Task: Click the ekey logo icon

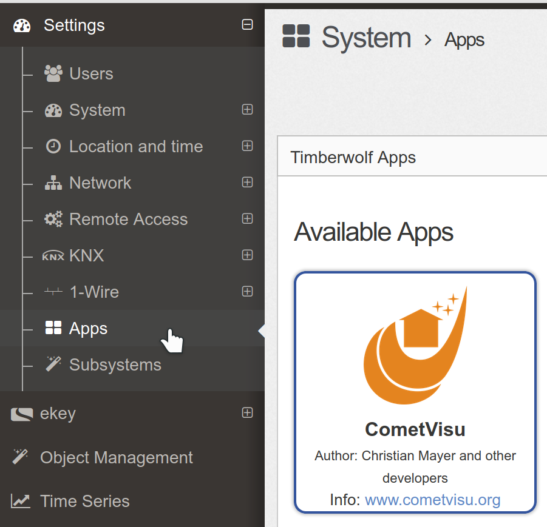Action: 22,414
